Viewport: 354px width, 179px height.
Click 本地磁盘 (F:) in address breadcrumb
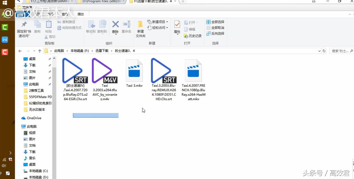tap(80, 51)
